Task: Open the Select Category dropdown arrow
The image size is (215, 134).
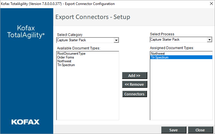Action: pyautogui.click(x=116, y=40)
